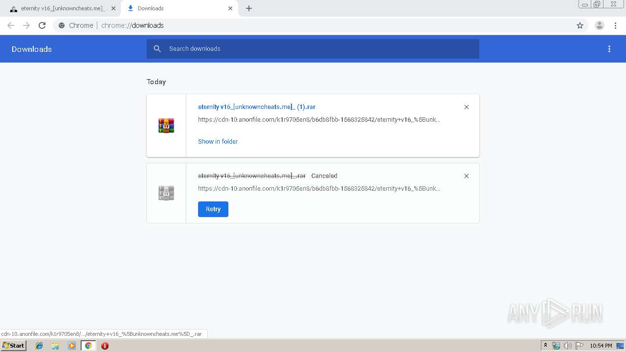Bookmark this page with the star icon

pyautogui.click(x=580, y=25)
